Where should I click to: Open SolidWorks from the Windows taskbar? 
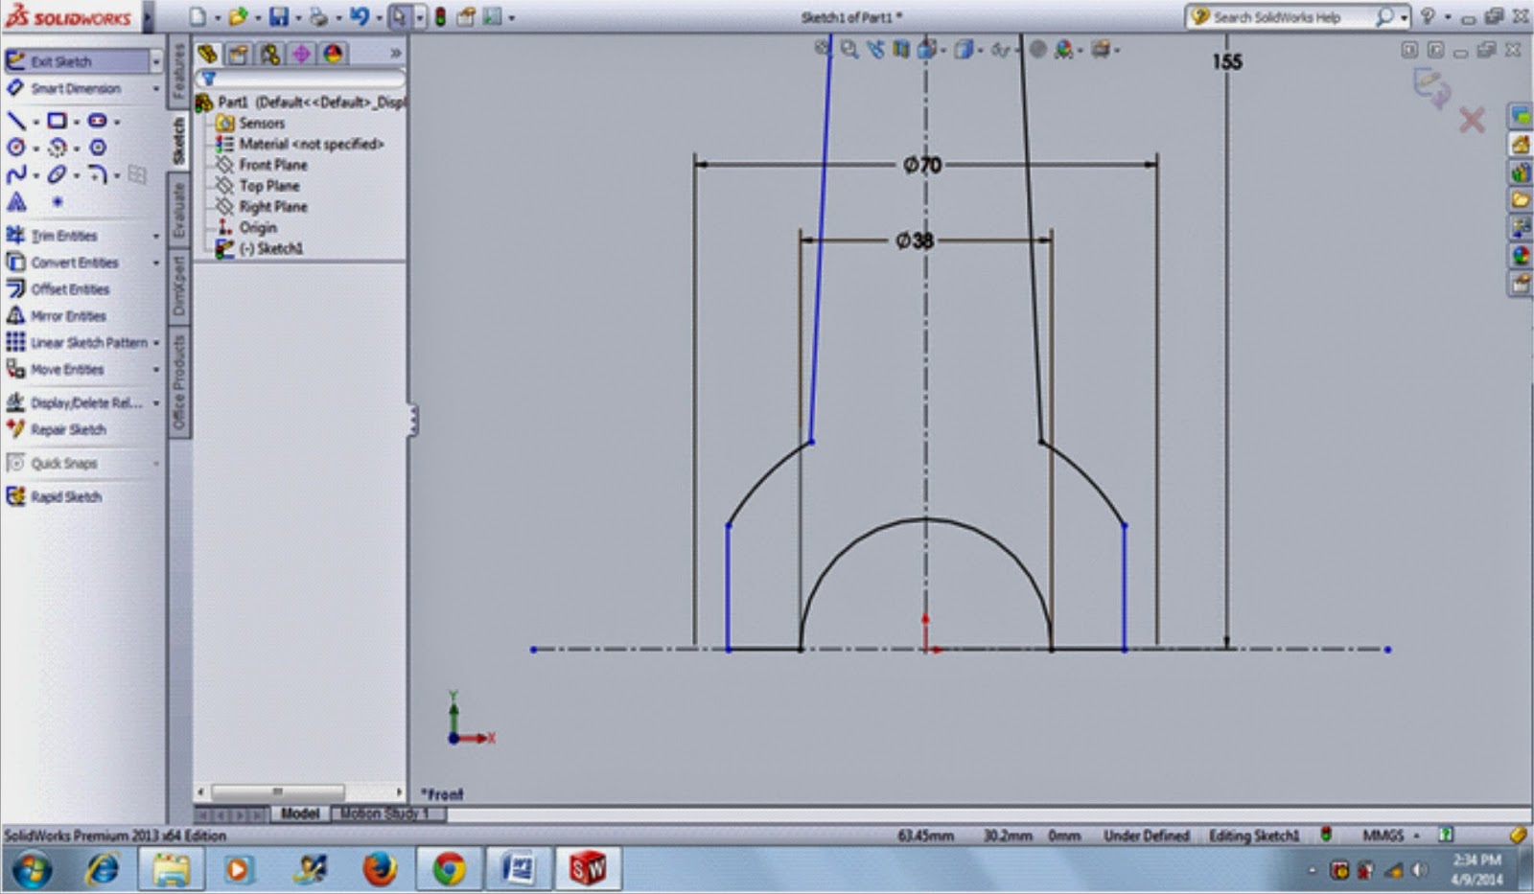[588, 872]
